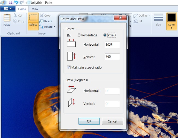Image resolution: width=178 pixels, height=138 pixels.
Task: Click the Paste clipboard icon
Action: [x=7, y=18]
